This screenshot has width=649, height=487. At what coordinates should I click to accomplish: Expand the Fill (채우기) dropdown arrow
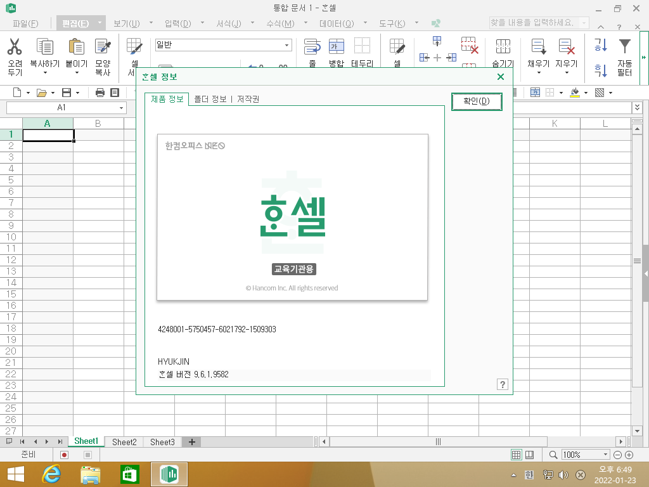pos(539,73)
